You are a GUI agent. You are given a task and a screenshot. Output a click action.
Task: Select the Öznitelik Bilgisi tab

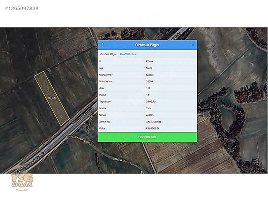pos(108,54)
